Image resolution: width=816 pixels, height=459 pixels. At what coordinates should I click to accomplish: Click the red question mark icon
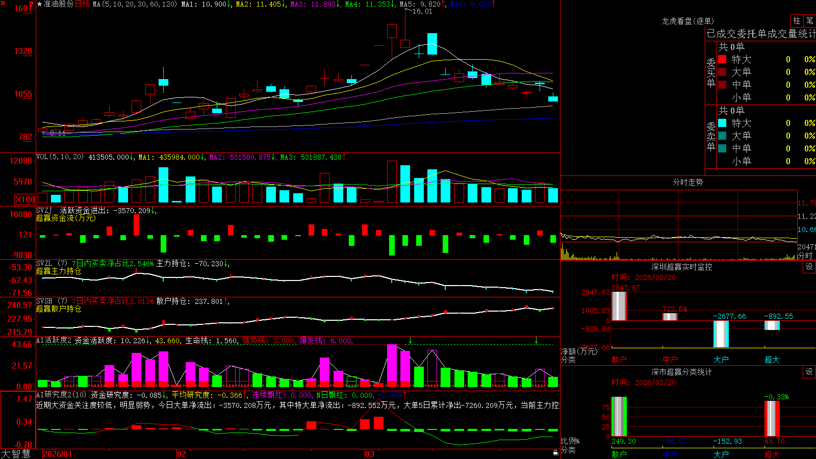(x=32, y=4)
